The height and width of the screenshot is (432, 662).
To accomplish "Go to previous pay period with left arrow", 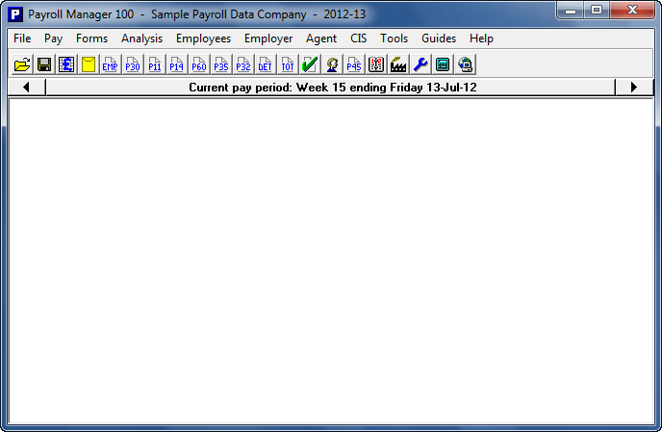I will [27, 88].
